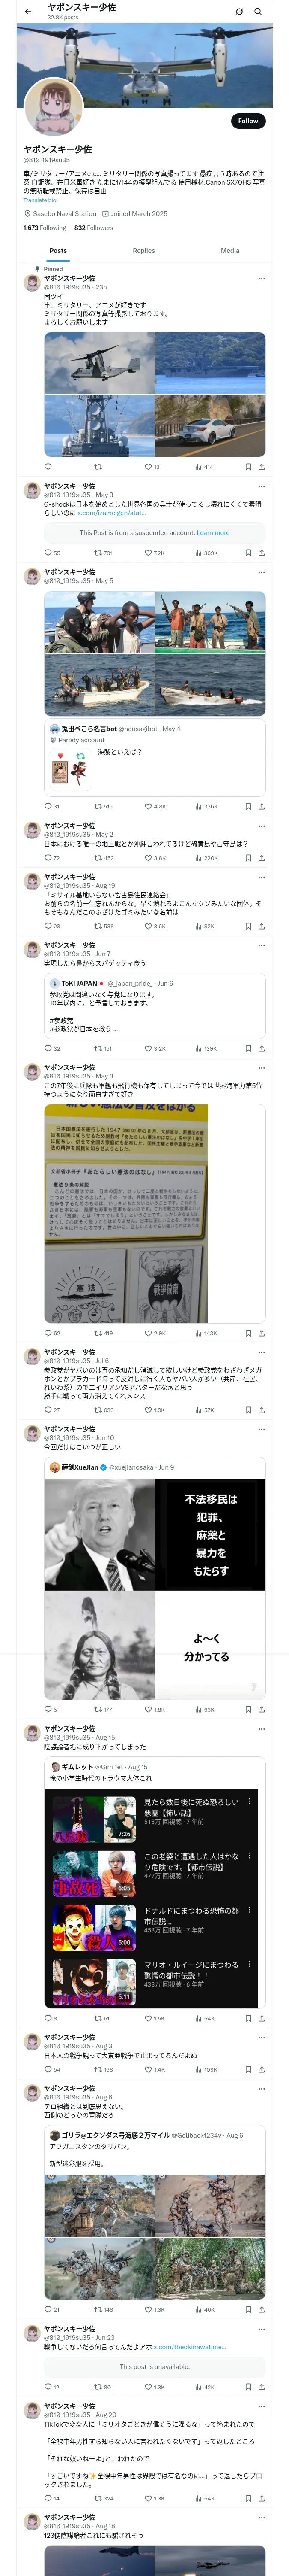Reply to the pinned post
This screenshot has height=2576, width=289.
coord(48,466)
